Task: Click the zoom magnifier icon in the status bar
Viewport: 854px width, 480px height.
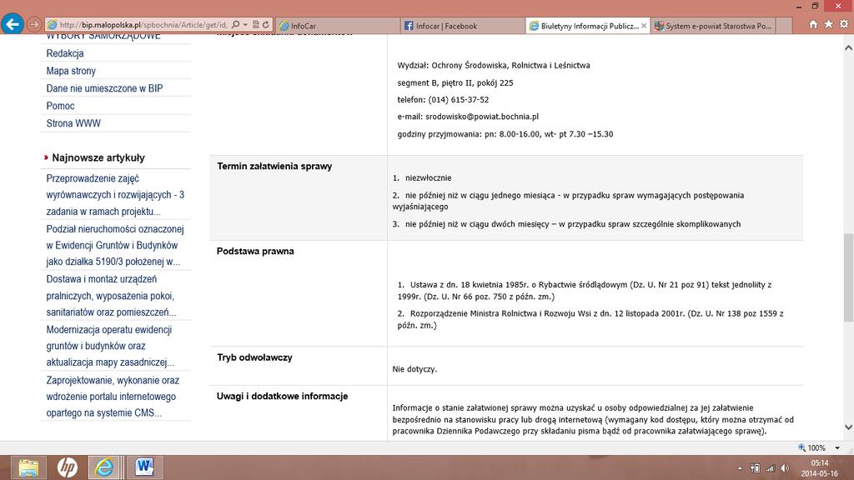Action: [x=801, y=447]
